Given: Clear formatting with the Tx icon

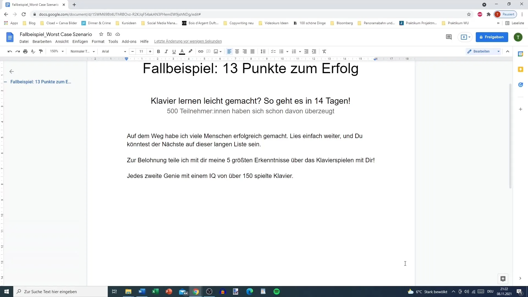Looking at the screenshot, I should tap(324, 51).
